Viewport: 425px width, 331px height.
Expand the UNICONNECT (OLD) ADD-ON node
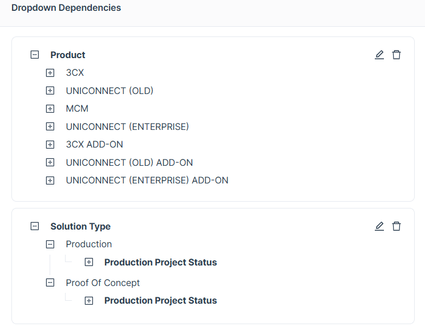[x=50, y=162]
